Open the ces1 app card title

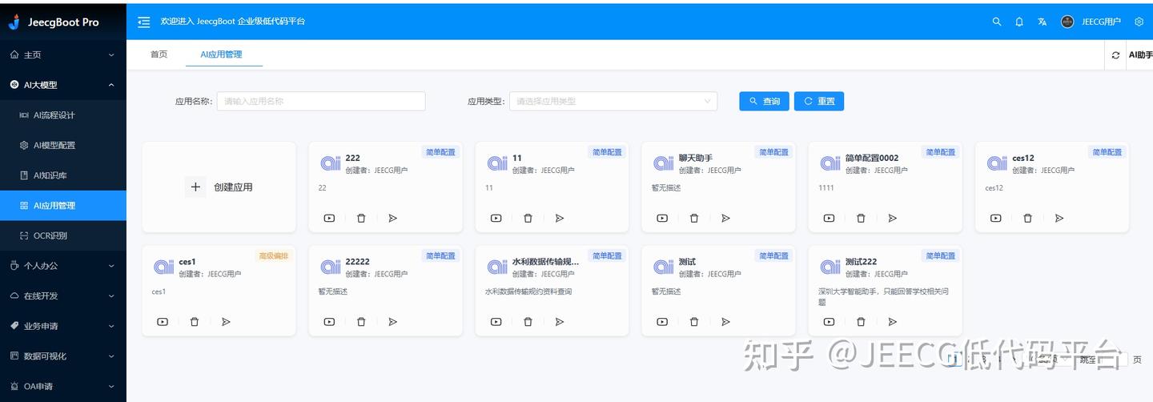click(187, 262)
